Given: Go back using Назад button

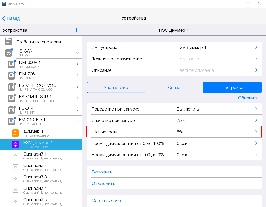Looking at the screenshot, I should click(x=11, y=18).
